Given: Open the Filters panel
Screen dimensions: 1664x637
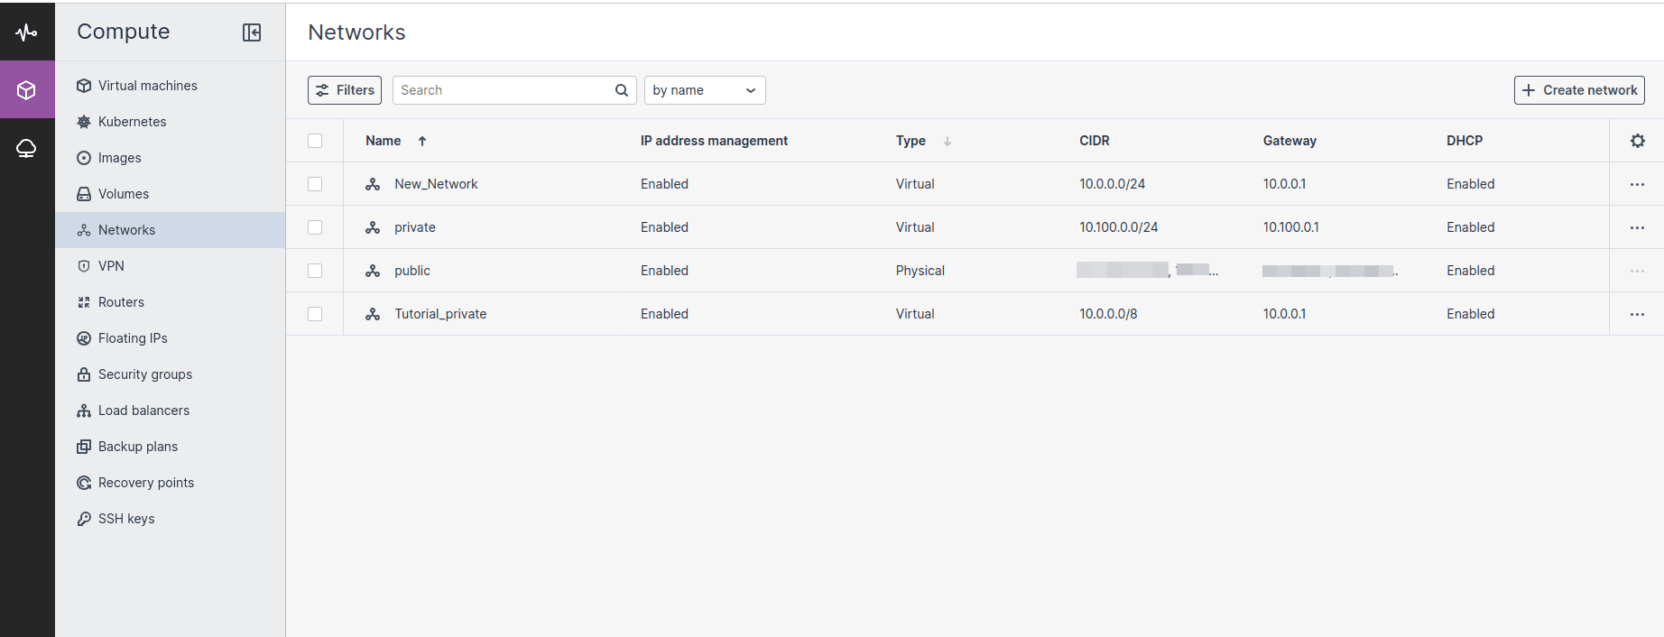Looking at the screenshot, I should tap(345, 90).
